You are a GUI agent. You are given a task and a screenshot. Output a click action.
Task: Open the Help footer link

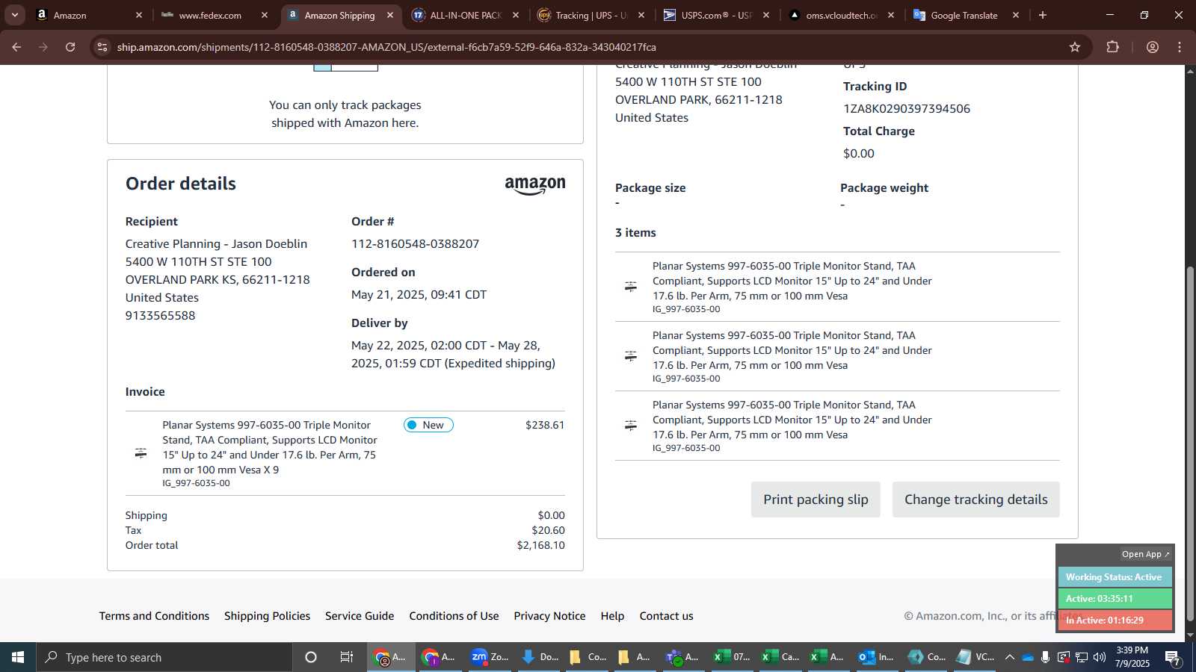(612, 616)
